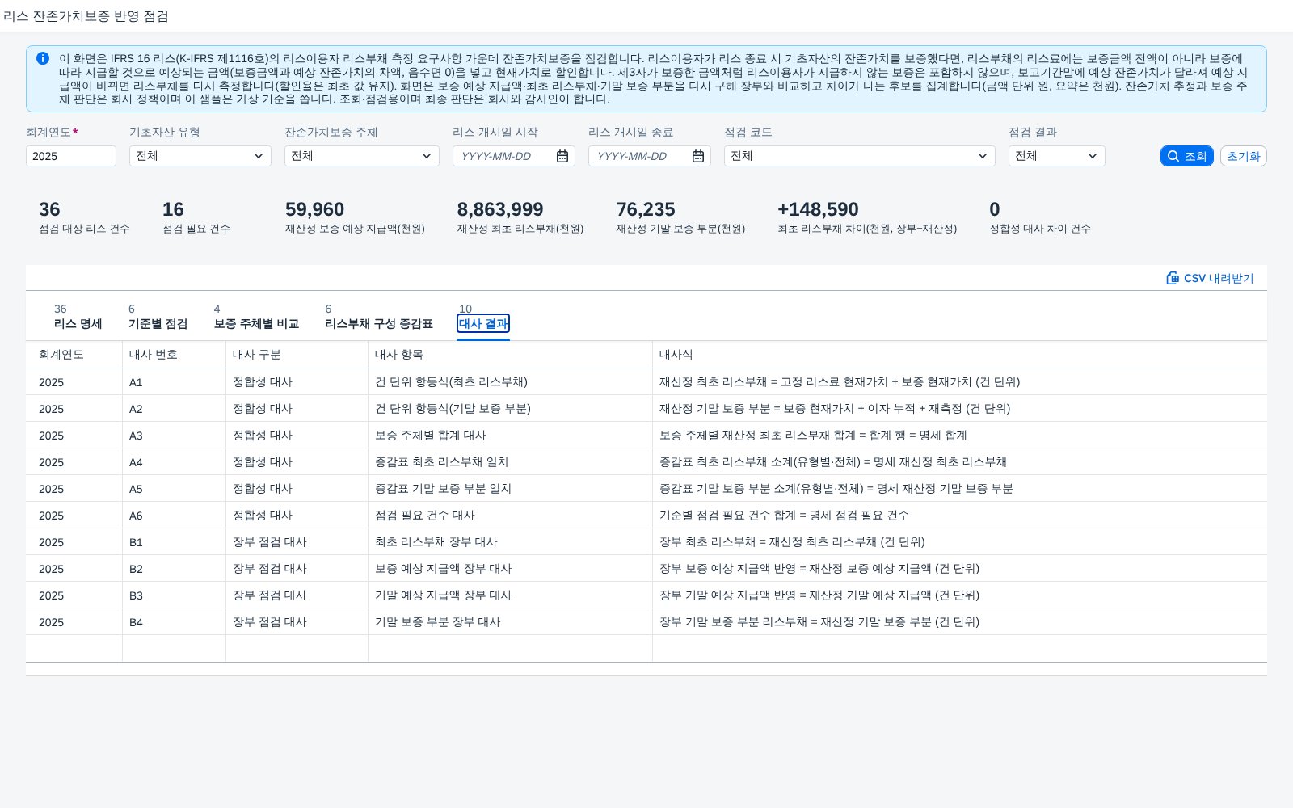Open calendar picker for 리스 개시일 종료

[x=698, y=156]
